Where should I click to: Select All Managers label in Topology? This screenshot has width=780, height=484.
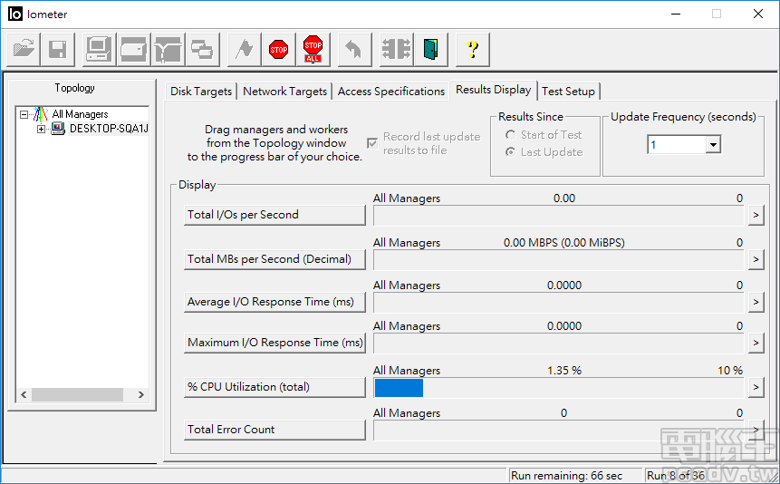[x=80, y=114]
